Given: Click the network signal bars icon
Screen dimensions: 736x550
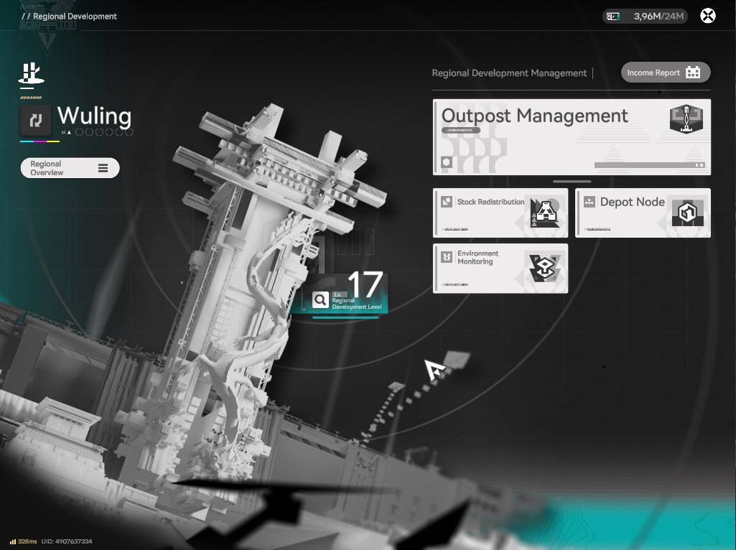Looking at the screenshot, I should (x=13, y=541).
